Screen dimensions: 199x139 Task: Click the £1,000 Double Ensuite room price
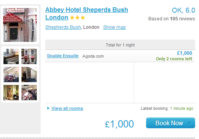tap(184, 53)
